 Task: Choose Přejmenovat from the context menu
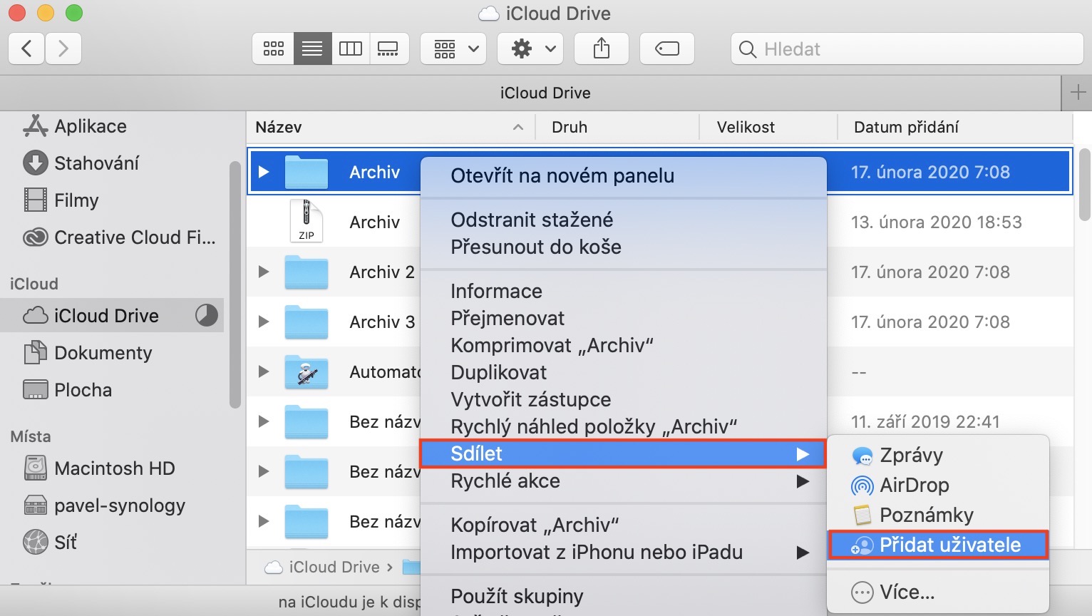[x=507, y=318]
